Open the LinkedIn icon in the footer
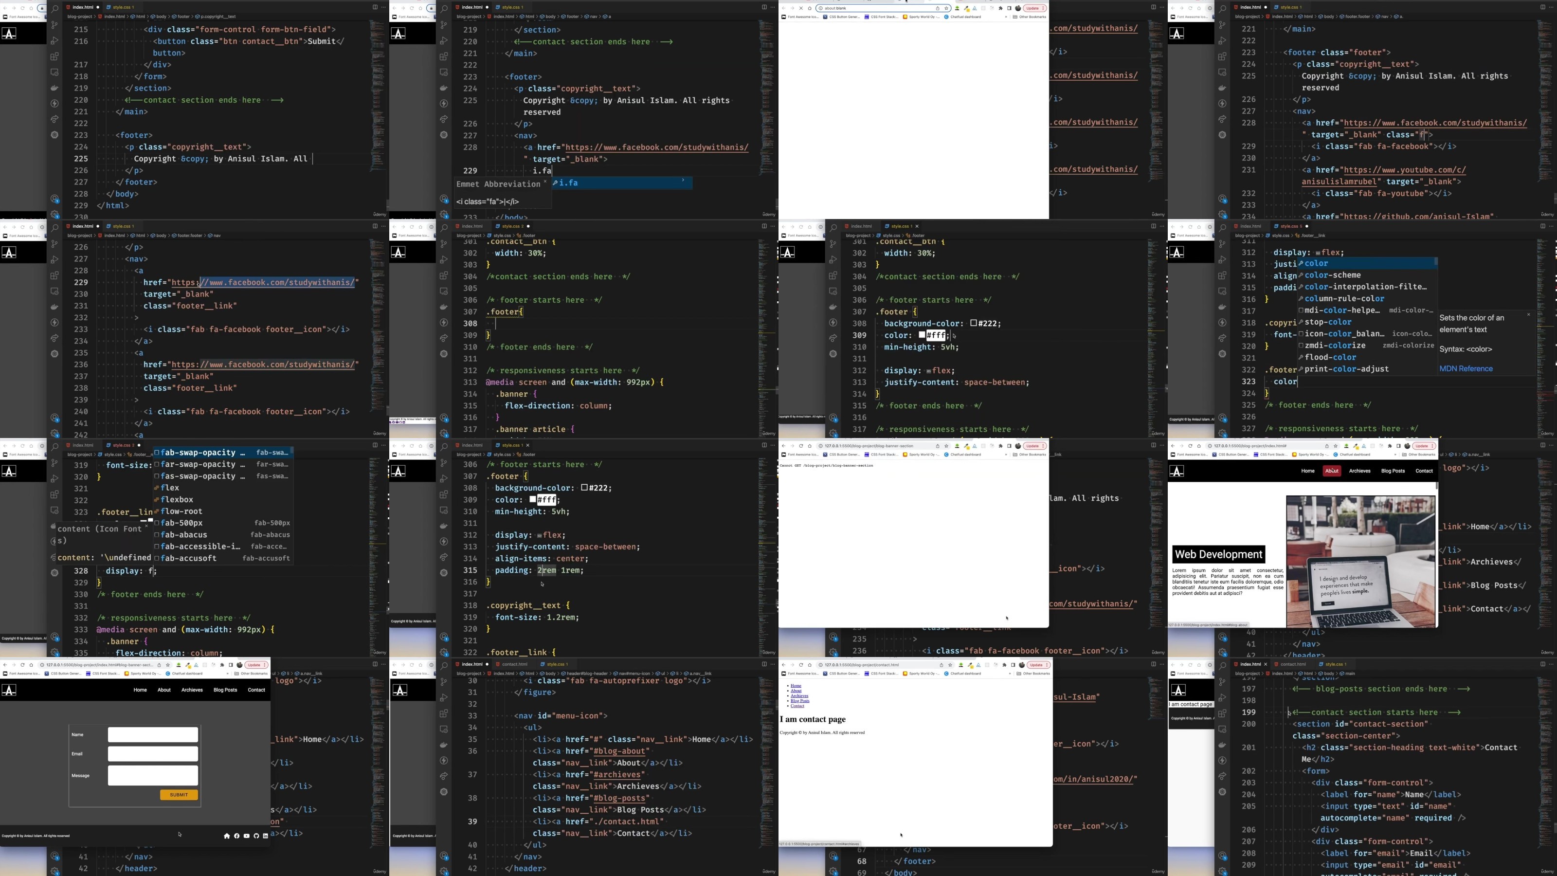The image size is (1557, 876). [265, 836]
